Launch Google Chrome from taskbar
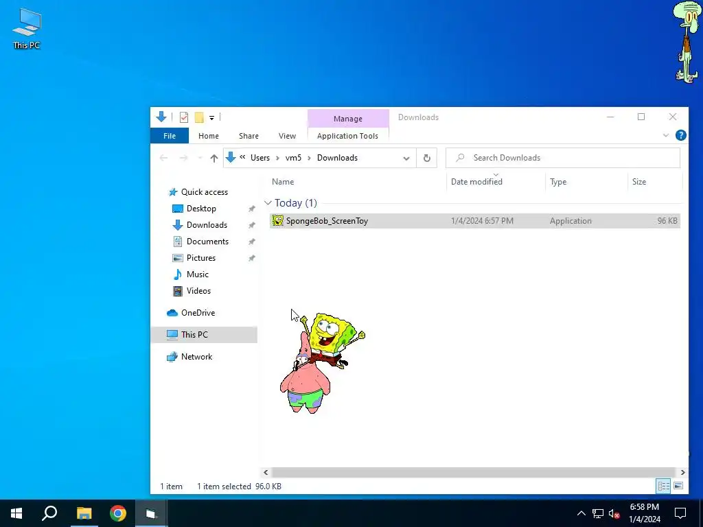703x527 pixels. (118, 513)
